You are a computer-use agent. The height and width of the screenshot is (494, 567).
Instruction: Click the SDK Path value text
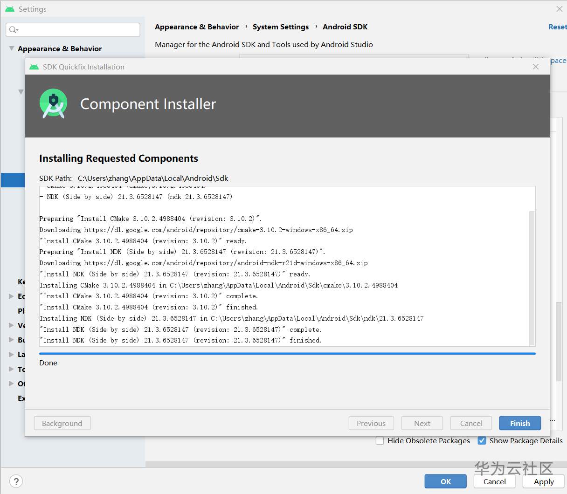pos(153,178)
